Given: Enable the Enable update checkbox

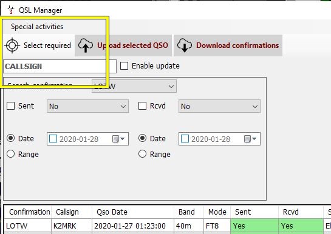Looking at the screenshot, I should 124,66.
